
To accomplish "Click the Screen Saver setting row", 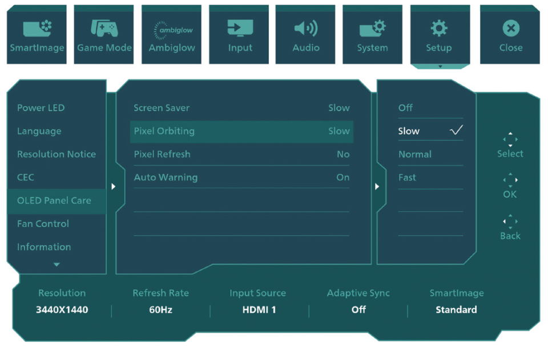I will point(241,108).
